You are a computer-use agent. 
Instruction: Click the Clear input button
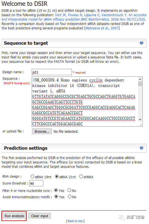tap(40, 216)
